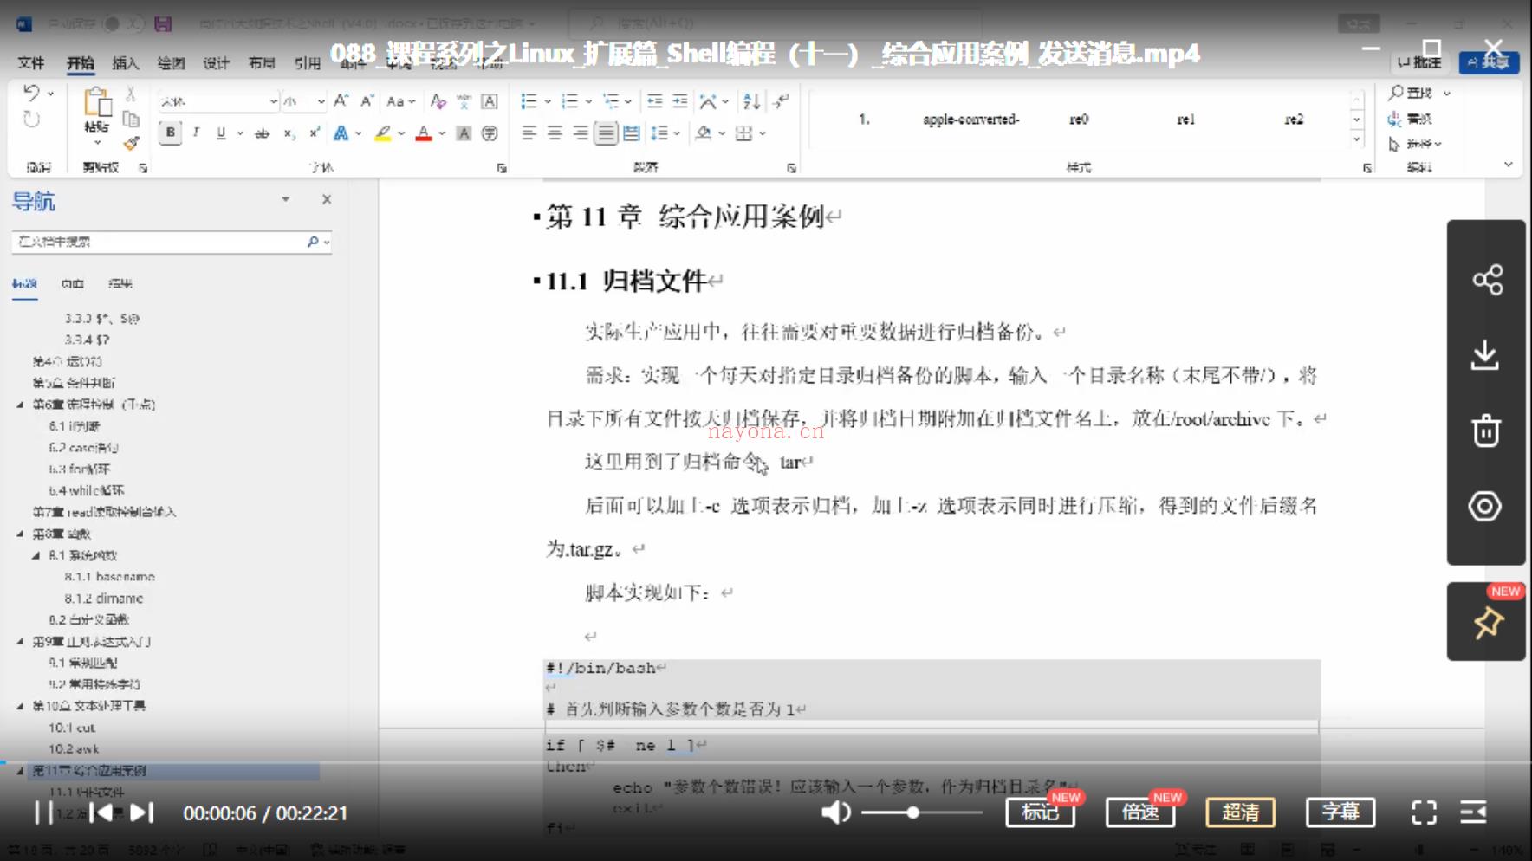Toggle underline formatting in Word ribbon

coord(222,133)
